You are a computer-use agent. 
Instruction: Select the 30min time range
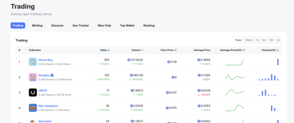[x=249, y=40]
